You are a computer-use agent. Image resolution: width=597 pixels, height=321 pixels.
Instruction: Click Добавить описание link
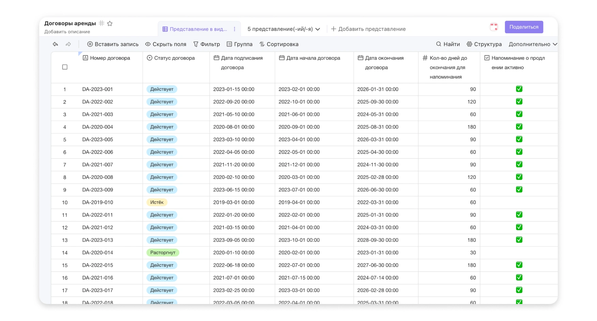click(67, 32)
